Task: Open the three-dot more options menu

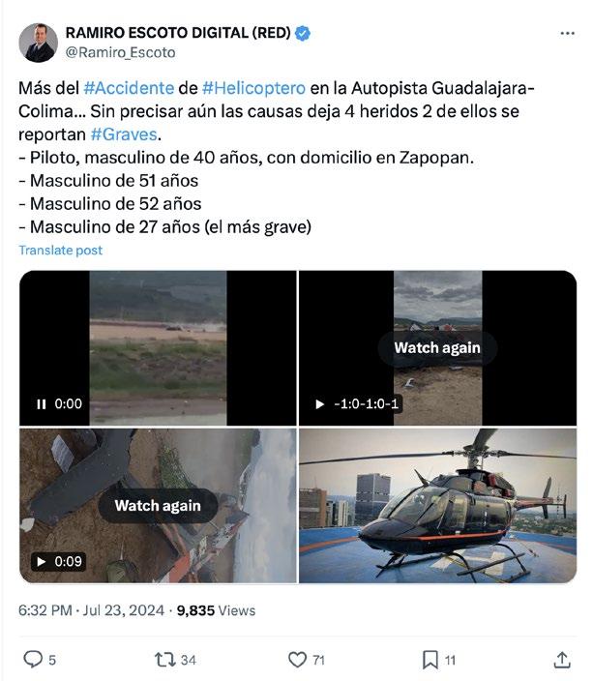Action: [x=567, y=34]
